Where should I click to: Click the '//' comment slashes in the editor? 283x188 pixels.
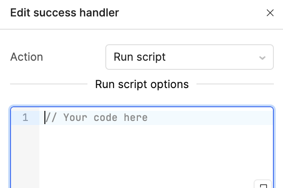tap(50, 118)
